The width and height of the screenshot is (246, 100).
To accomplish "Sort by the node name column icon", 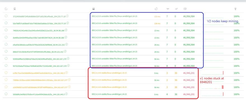I will [15, 9].
